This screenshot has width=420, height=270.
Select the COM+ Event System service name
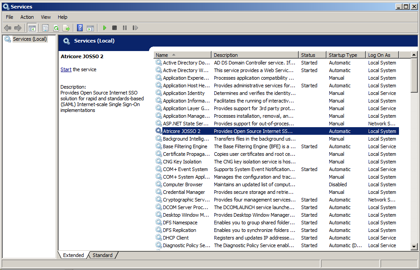pyautogui.click(x=185, y=169)
